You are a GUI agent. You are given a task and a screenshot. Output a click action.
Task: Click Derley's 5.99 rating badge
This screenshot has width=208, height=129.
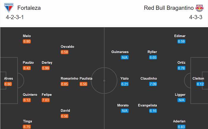46,68
